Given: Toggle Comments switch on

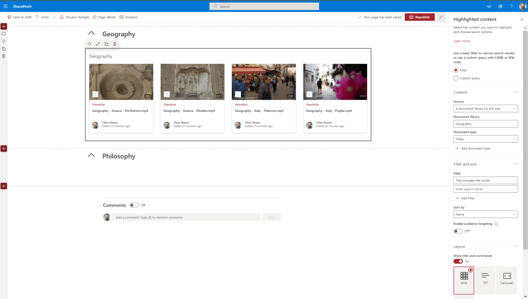Looking at the screenshot, I should coord(134,205).
